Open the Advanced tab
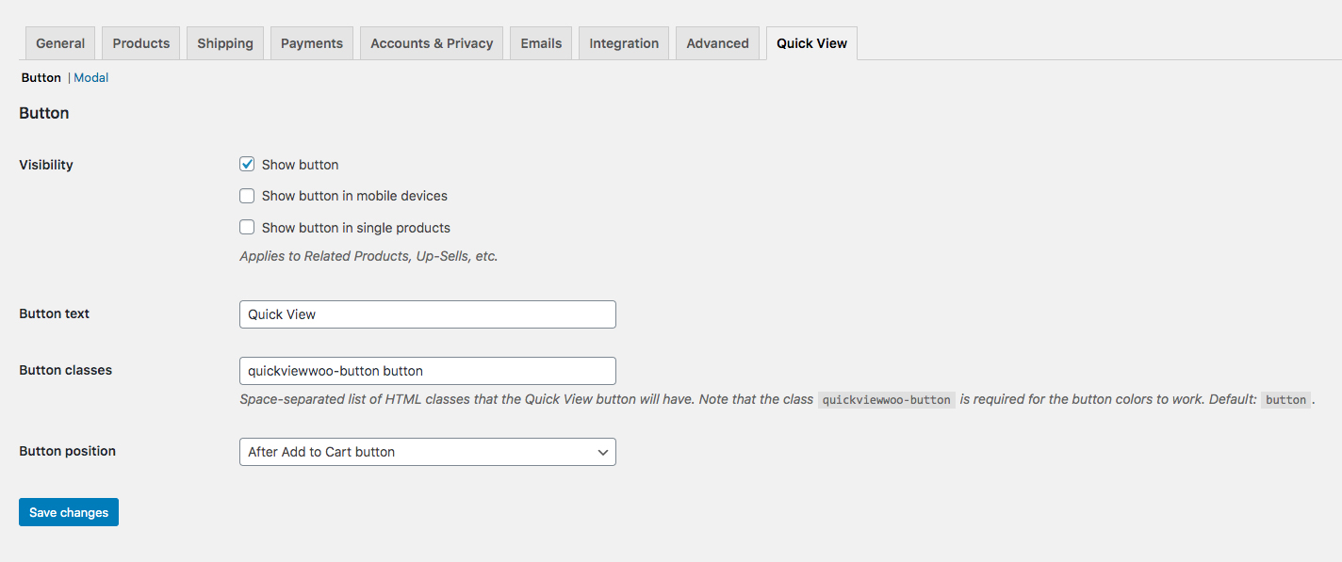This screenshot has height=562, width=1342. pyautogui.click(x=717, y=43)
